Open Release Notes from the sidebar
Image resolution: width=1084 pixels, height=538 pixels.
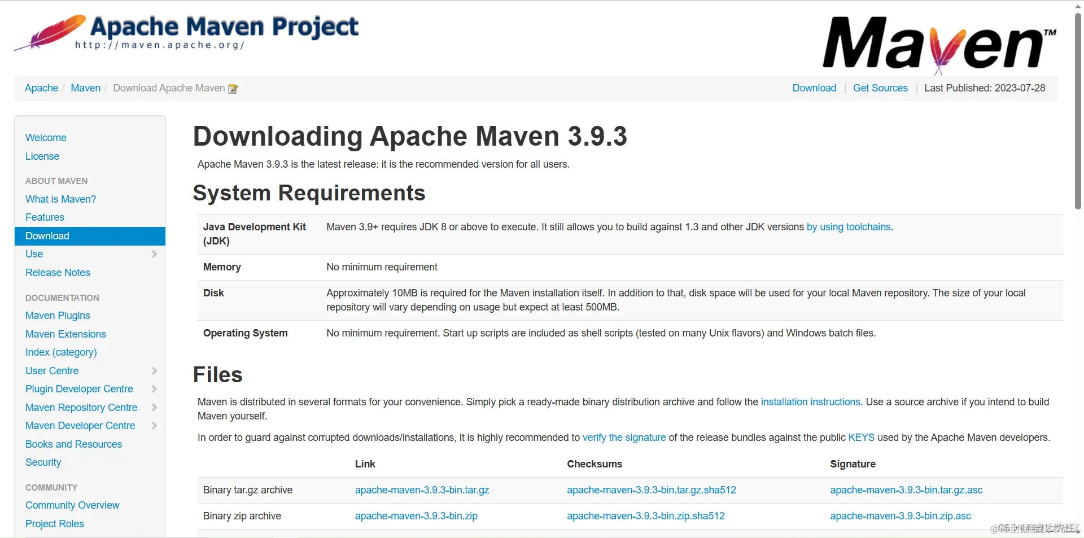click(x=58, y=273)
